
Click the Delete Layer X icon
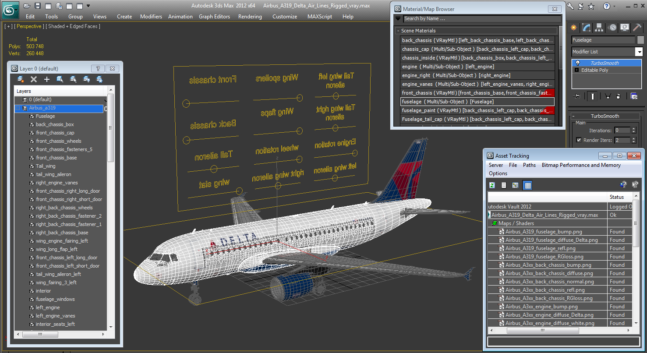tap(34, 79)
